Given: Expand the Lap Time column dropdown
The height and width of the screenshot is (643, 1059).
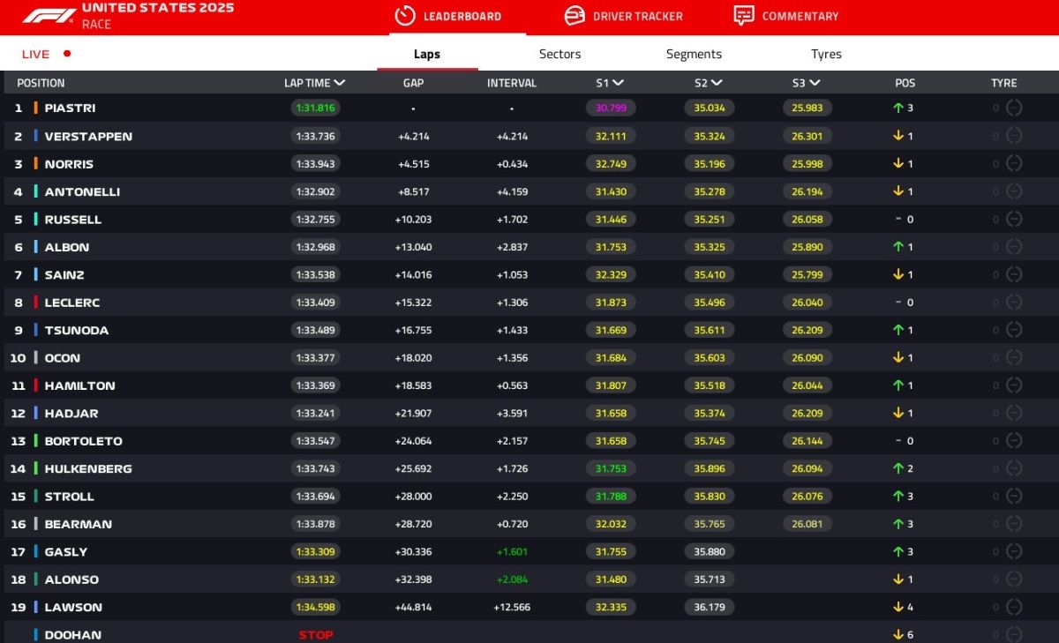Looking at the screenshot, I should pyautogui.click(x=340, y=83).
